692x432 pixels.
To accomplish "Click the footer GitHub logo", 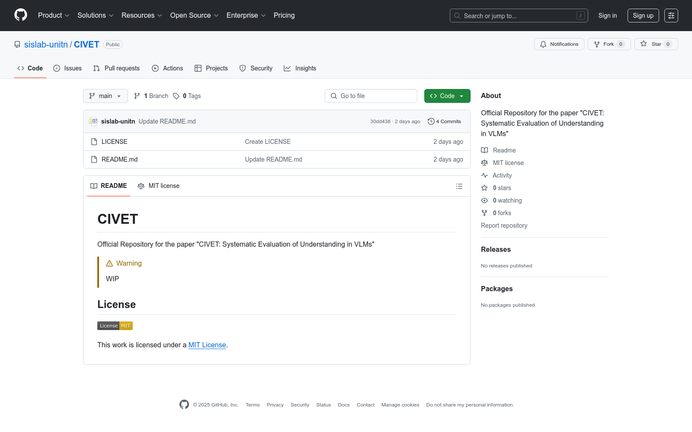I will click(x=184, y=404).
